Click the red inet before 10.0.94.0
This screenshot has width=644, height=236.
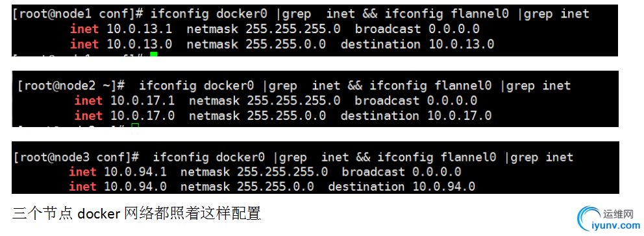pos(82,187)
